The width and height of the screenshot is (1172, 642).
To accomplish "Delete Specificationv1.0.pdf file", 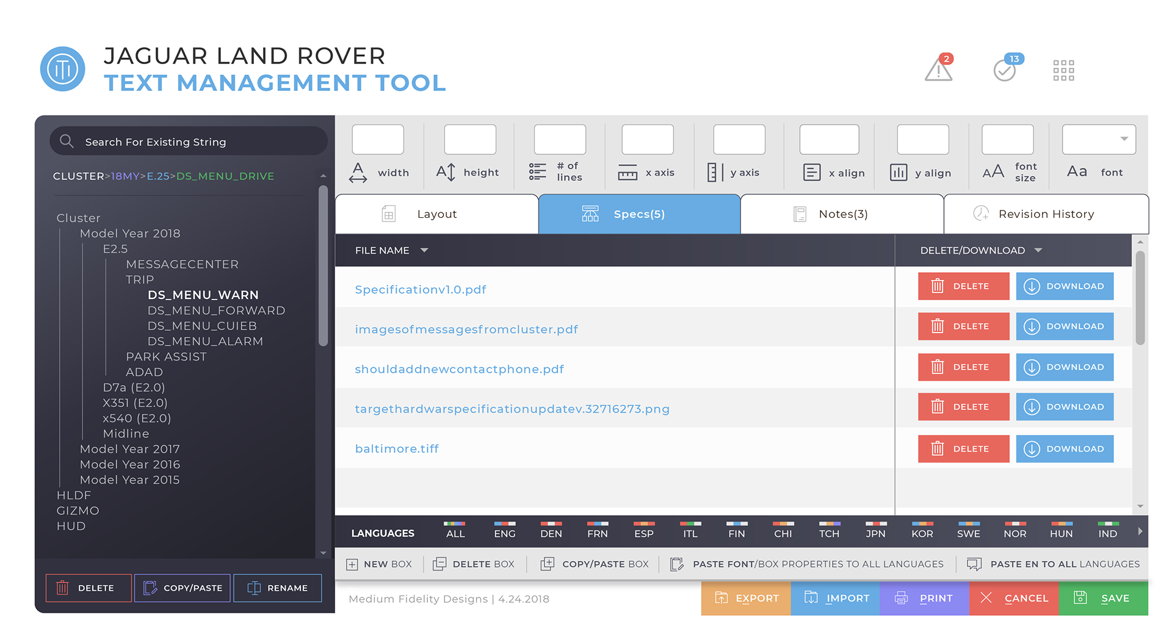I will (x=963, y=286).
